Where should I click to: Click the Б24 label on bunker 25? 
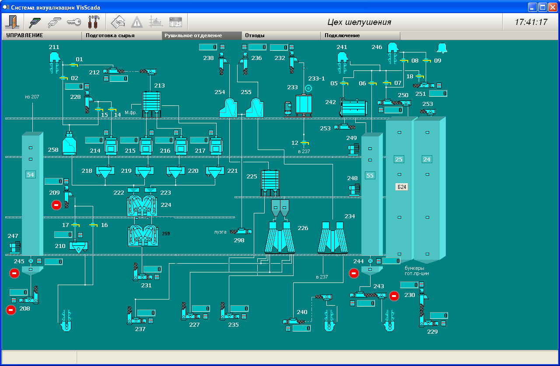coord(402,187)
